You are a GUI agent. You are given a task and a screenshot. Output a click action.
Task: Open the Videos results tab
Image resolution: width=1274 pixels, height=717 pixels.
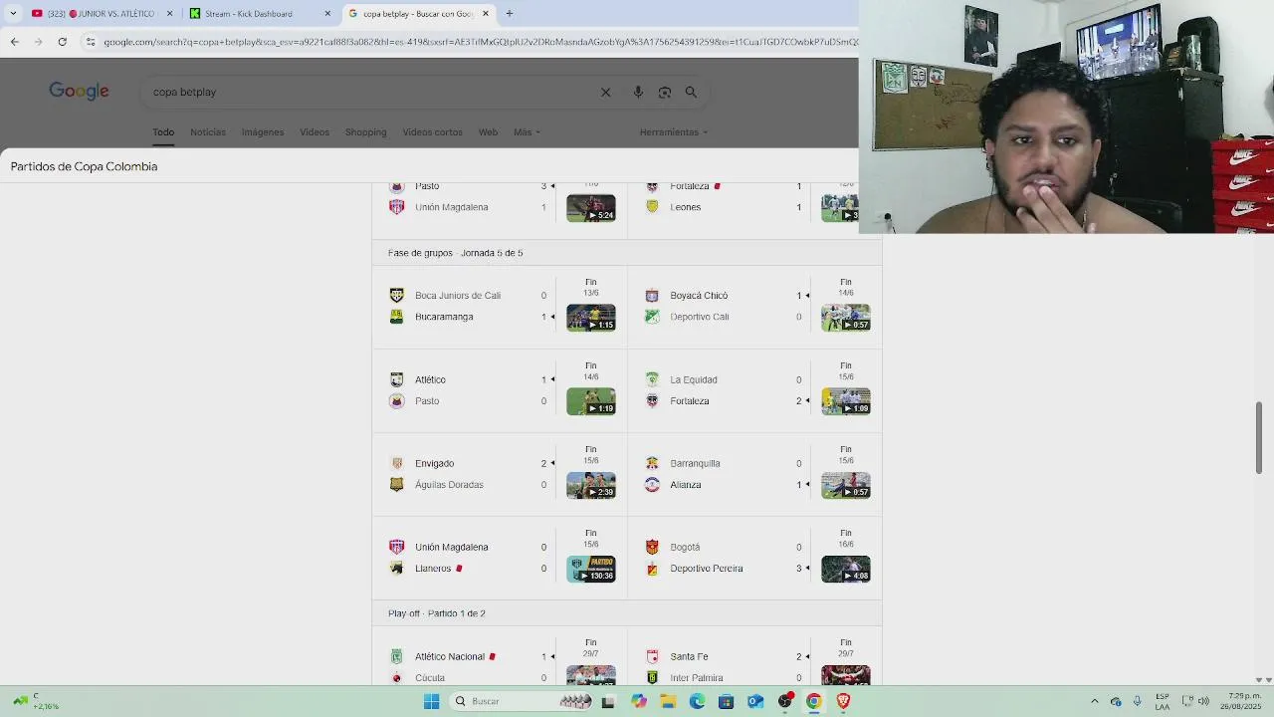click(x=315, y=131)
